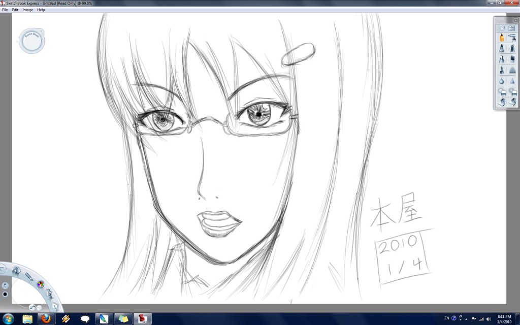Show hidden system tray icons
520x325 pixels.
coord(466,318)
